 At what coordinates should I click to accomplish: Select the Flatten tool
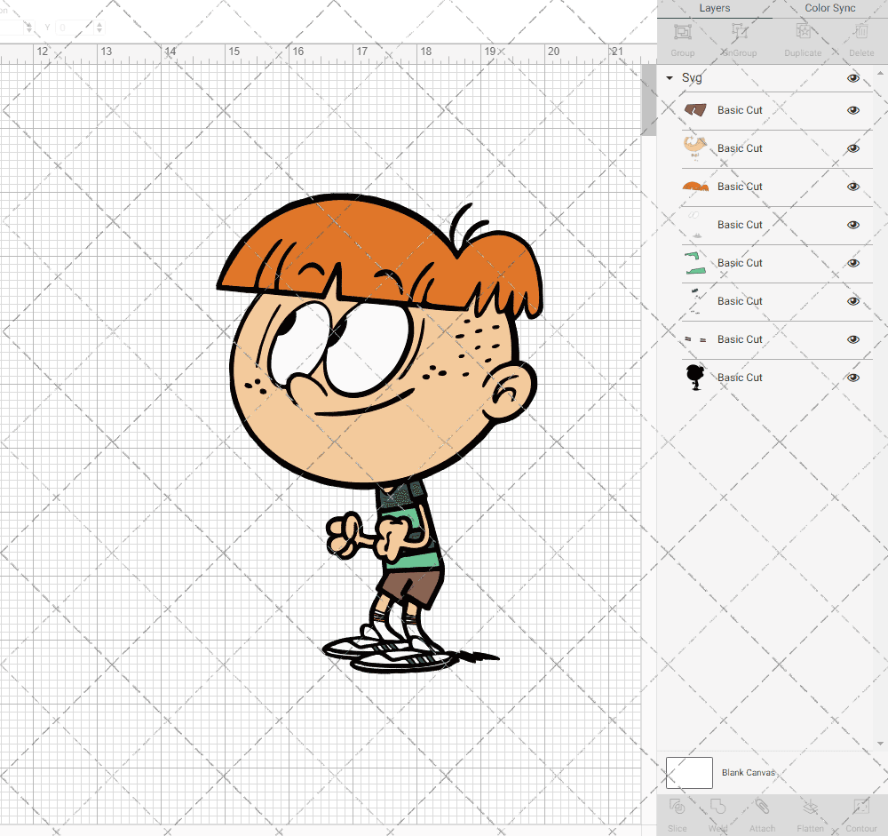[810, 807]
